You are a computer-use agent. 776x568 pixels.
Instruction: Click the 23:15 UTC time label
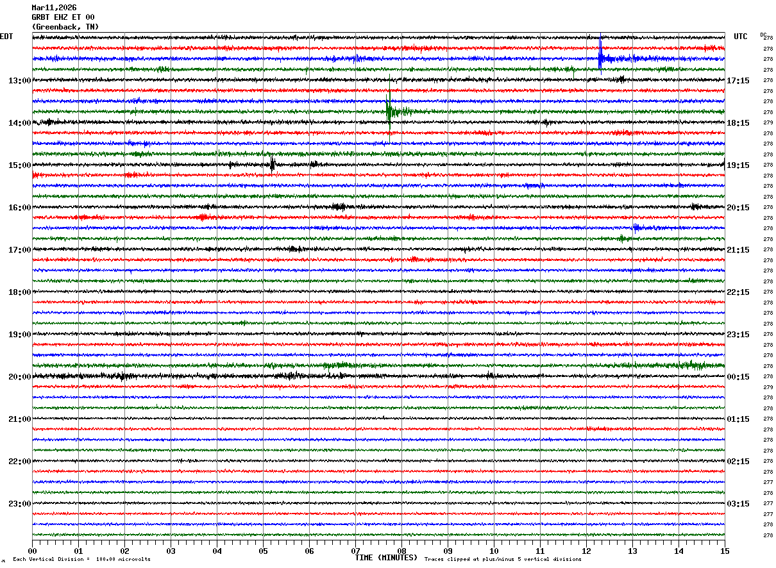click(x=738, y=335)
